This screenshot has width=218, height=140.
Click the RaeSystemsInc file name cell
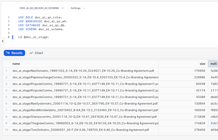click(x=84, y=104)
